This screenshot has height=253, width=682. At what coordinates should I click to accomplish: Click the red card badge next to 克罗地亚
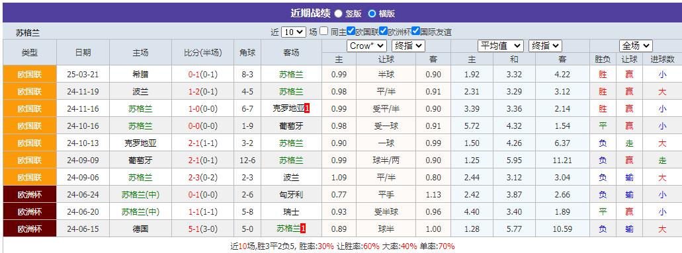tap(307, 109)
